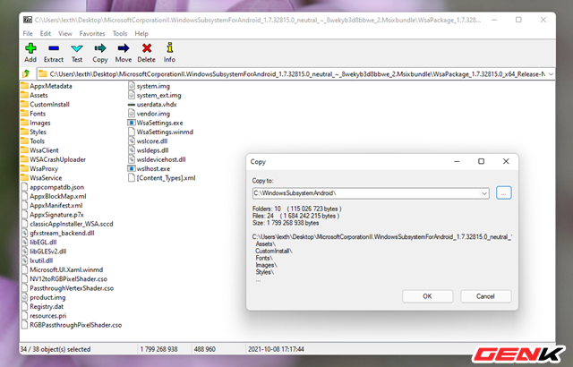Select WsaSettings.exe file
Image resolution: width=573 pixels, height=367 pixels.
(x=155, y=123)
